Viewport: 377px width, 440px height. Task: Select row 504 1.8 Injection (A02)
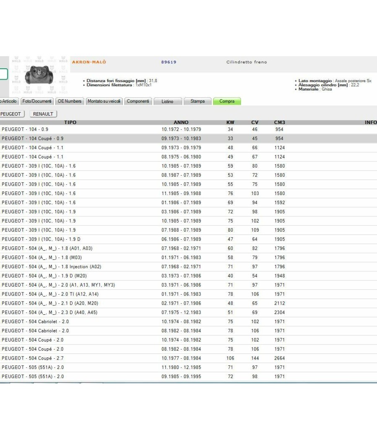click(x=188, y=267)
